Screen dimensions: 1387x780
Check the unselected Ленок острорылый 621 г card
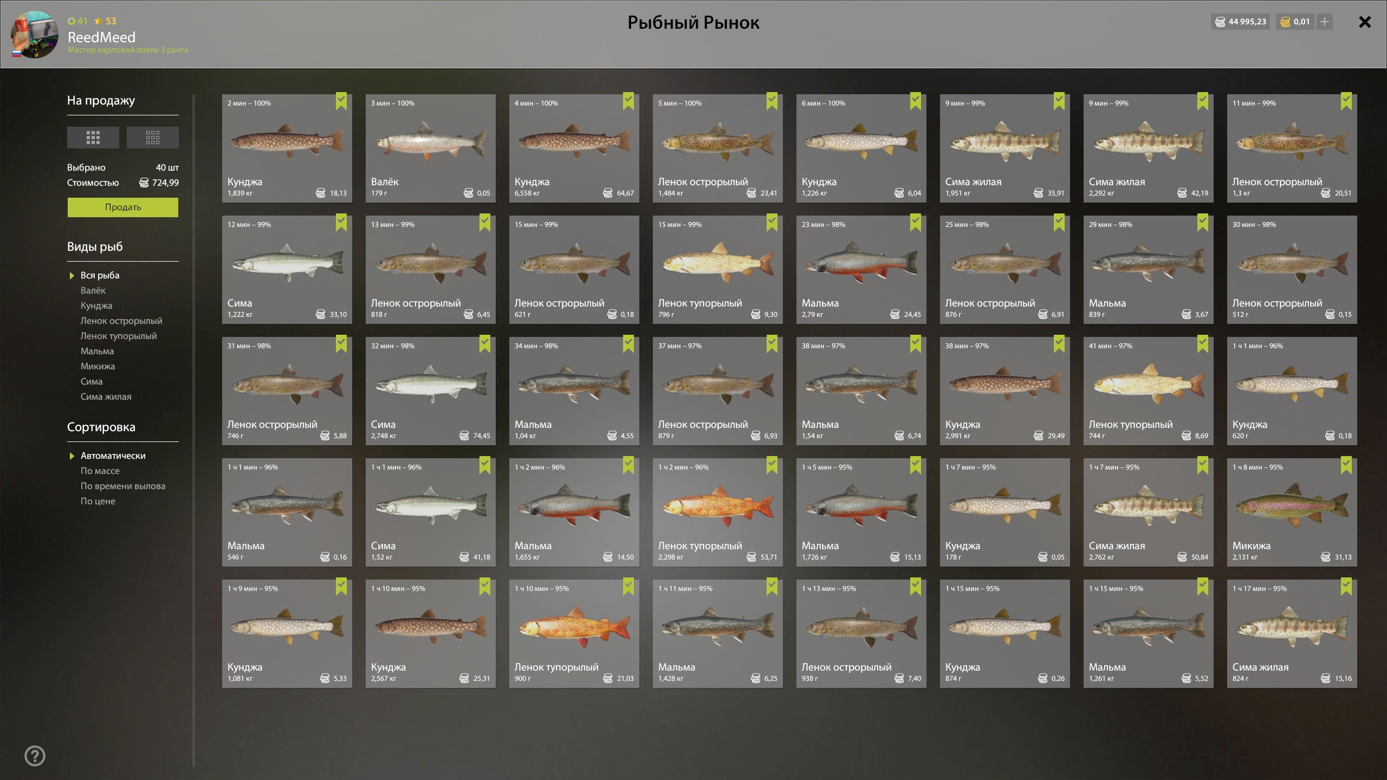coord(574,270)
